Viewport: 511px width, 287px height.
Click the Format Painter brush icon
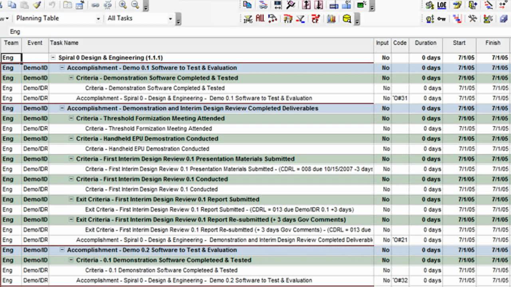[x=37, y=5]
